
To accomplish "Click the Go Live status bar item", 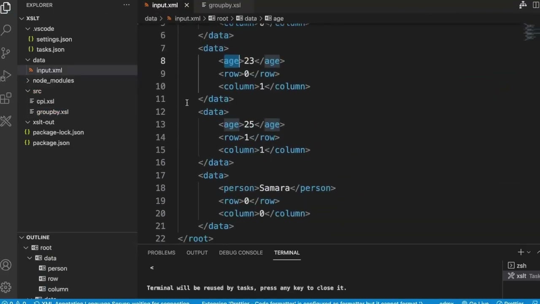I will click(475, 302).
